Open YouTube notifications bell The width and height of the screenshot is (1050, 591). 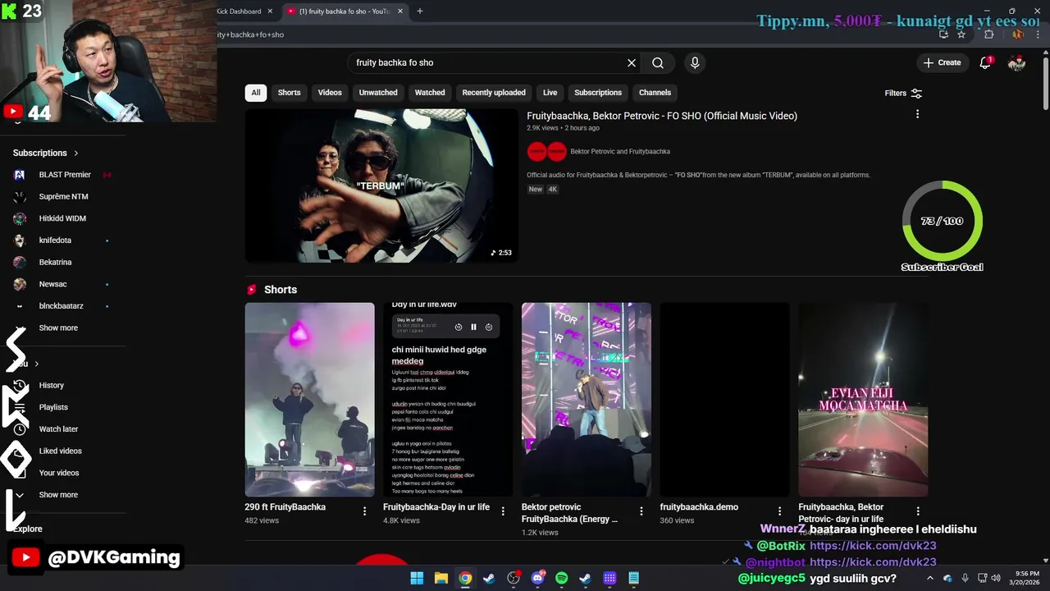coord(985,62)
